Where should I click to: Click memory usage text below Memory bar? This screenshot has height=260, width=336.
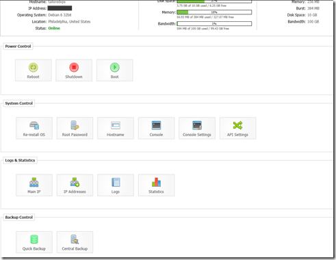point(205,17)
